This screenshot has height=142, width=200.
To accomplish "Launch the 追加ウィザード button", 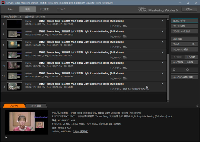I will coord(184,21).
